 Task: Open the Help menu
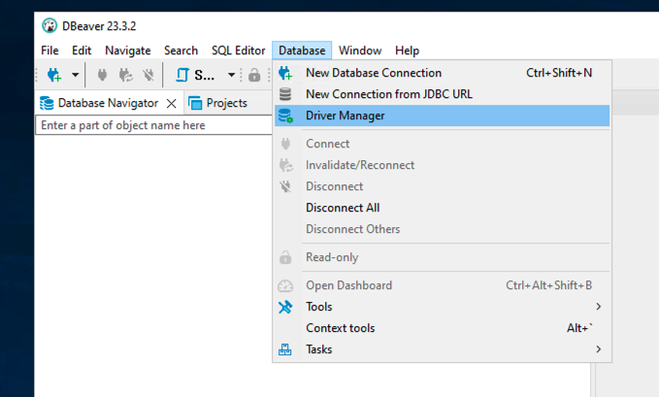pos(407,50)
